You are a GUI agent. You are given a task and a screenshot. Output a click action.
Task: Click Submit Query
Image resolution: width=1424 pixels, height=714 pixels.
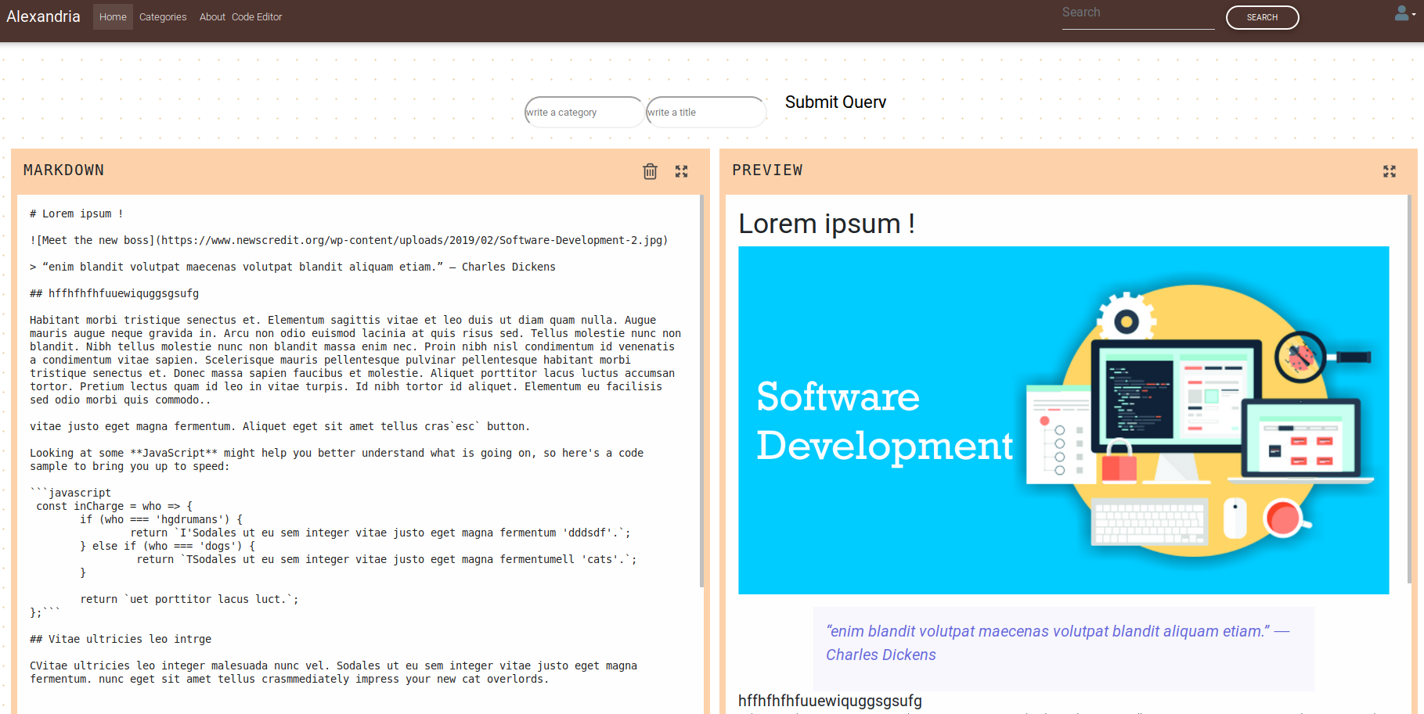tap(835, 102)
